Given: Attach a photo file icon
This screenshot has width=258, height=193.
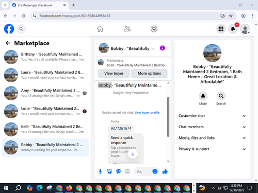Looking at the screenshot, I should (109, 171).
